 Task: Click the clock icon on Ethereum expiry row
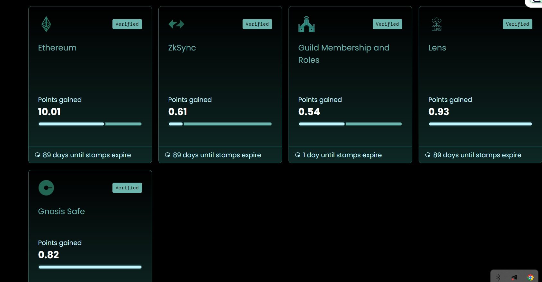[38, 155]
